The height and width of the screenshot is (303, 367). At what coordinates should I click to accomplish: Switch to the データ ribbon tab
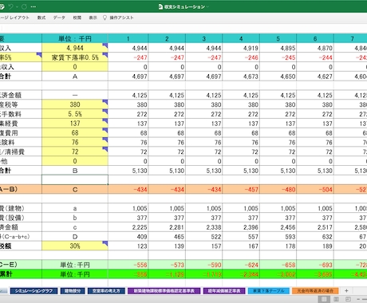[59, 18]
